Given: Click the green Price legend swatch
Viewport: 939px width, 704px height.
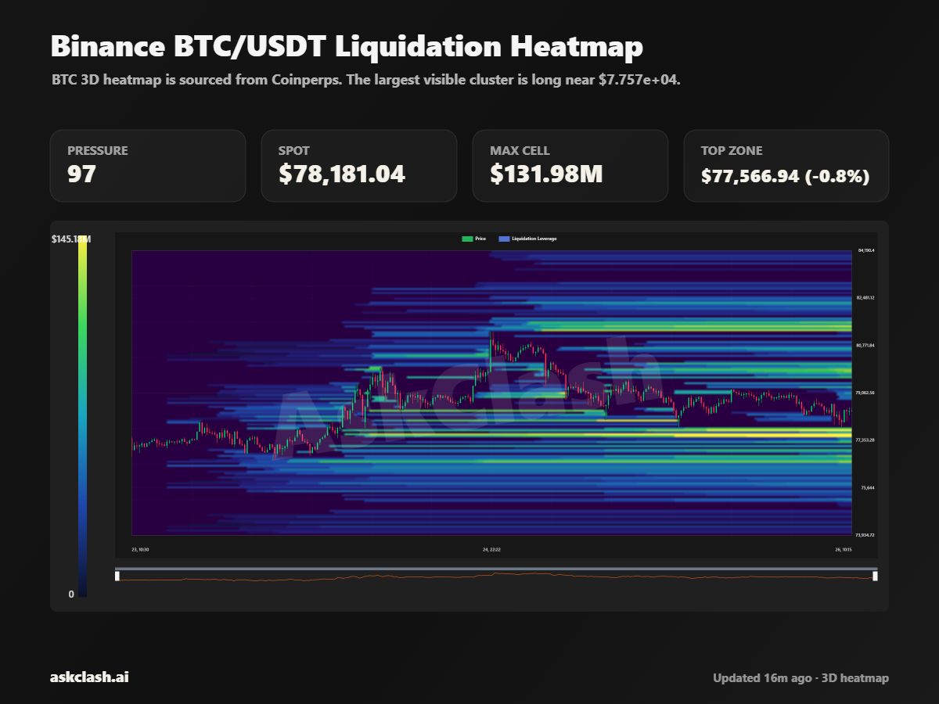Looking at the screenshot, I should (467, 239).
